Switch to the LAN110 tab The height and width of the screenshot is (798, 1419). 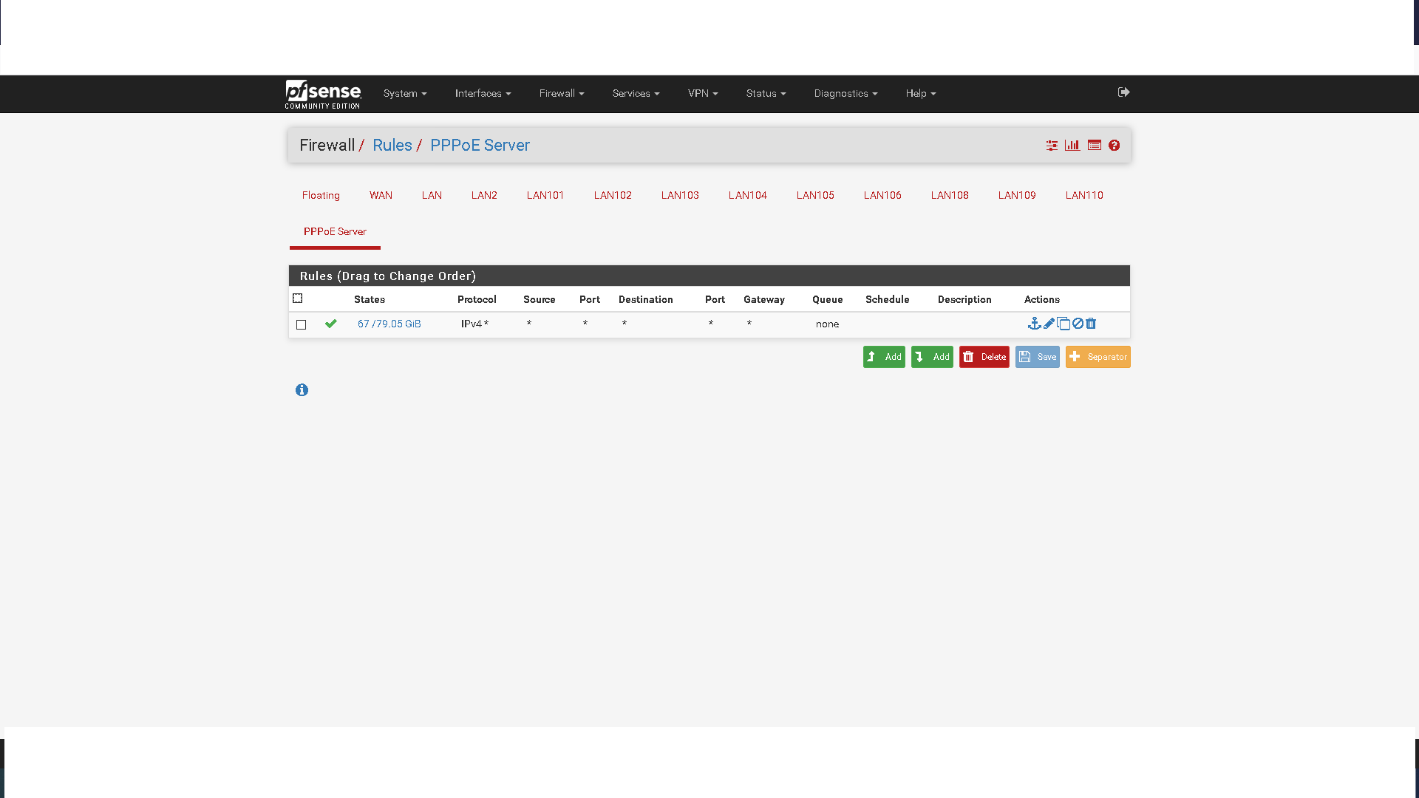tap(1084, 195)
